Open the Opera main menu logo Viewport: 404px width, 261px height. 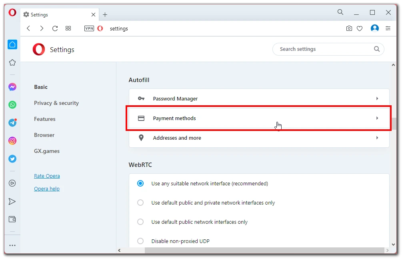click(12, 12)
